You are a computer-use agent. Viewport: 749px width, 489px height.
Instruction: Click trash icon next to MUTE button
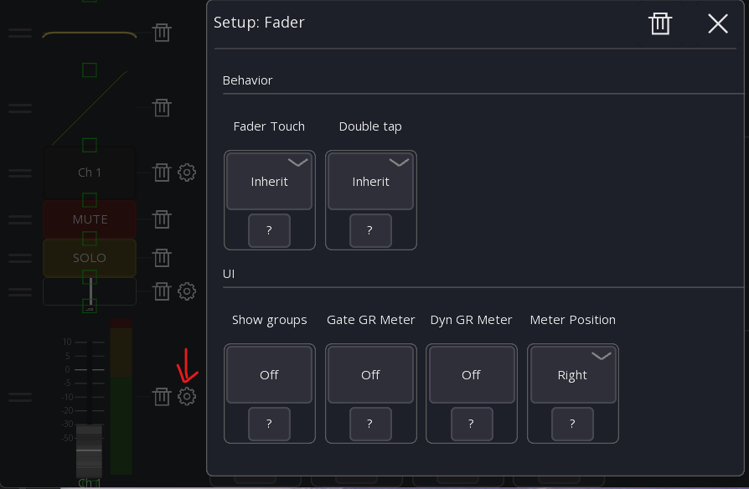[x=162, y=219]
